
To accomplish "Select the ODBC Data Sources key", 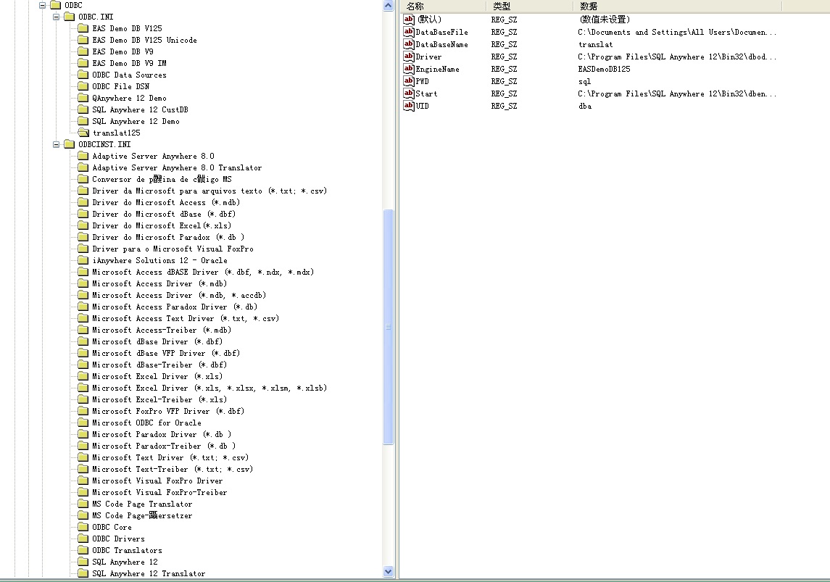I will pos(129,75).
